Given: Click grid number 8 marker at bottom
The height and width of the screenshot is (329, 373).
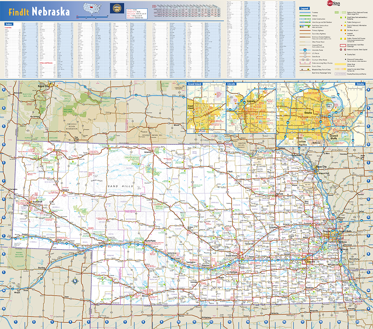Looking at the screenshot, I should 143,322.
